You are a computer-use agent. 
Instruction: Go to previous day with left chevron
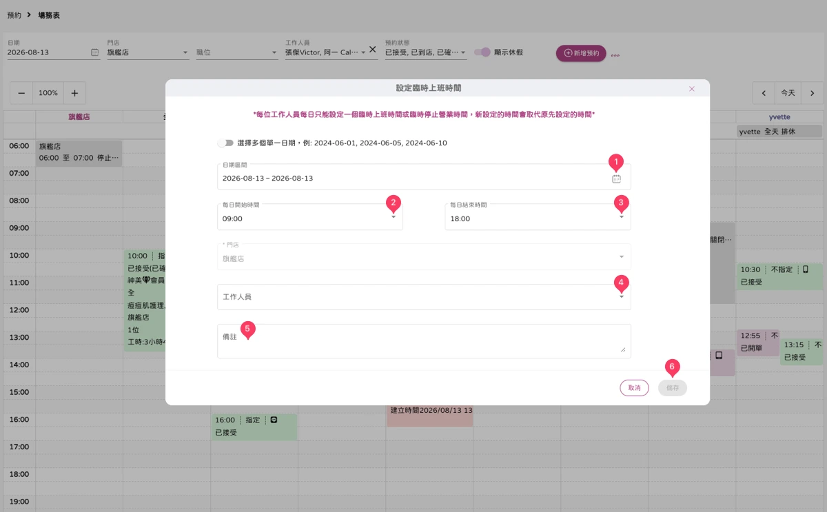[764, 93]
